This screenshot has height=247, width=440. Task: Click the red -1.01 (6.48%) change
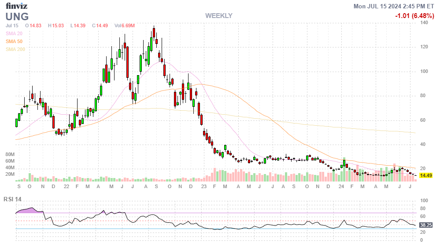(x=415, y=16)
